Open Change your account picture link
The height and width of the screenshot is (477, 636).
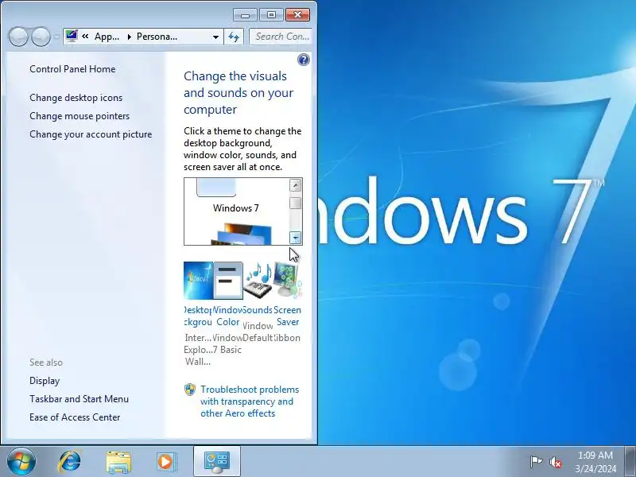[x=91, y=134]
